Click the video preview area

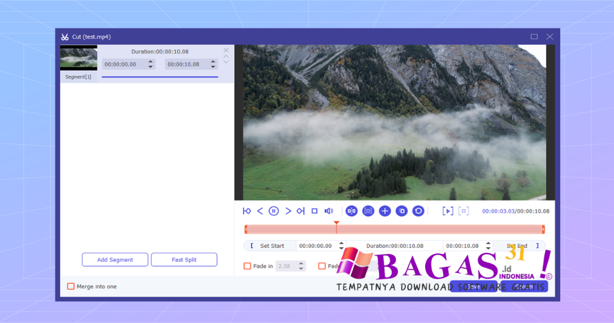[395, 122]
